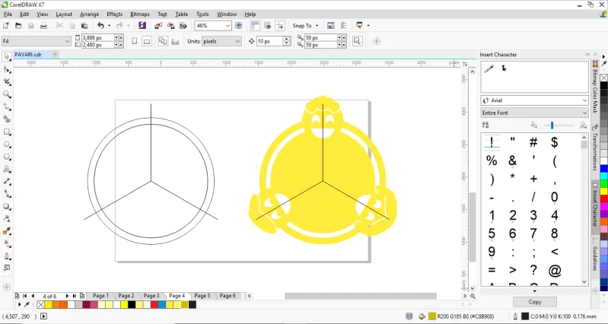Select the Rectangle tool

pos(7,132)
